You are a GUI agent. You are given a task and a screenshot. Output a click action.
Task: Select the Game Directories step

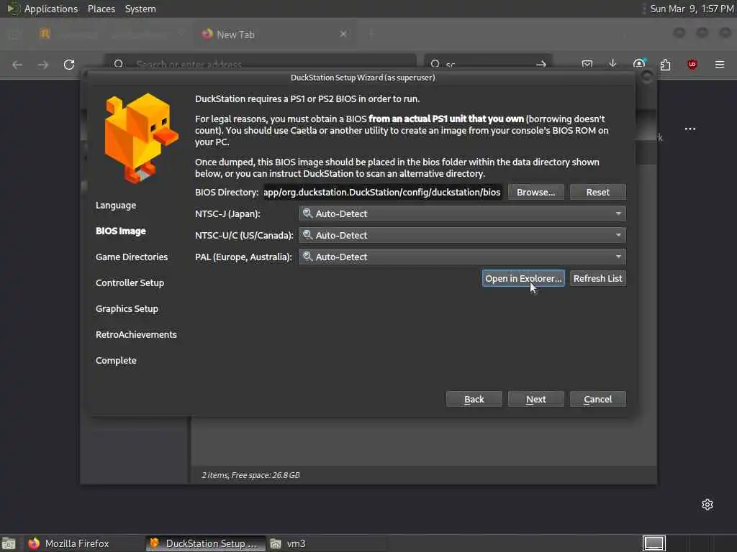[132, 257]
